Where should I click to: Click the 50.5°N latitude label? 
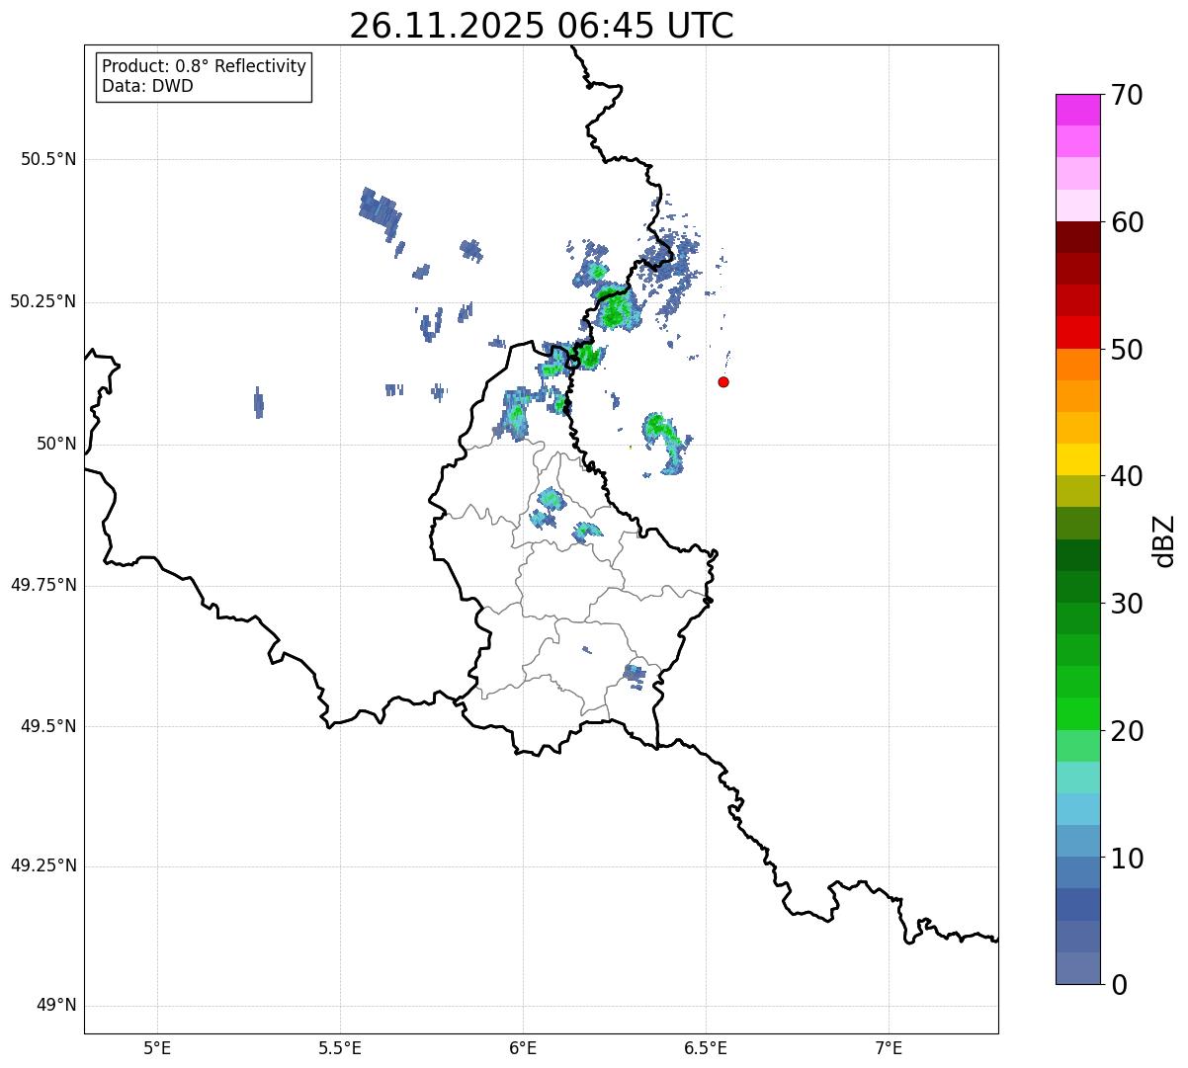(48, 159)
